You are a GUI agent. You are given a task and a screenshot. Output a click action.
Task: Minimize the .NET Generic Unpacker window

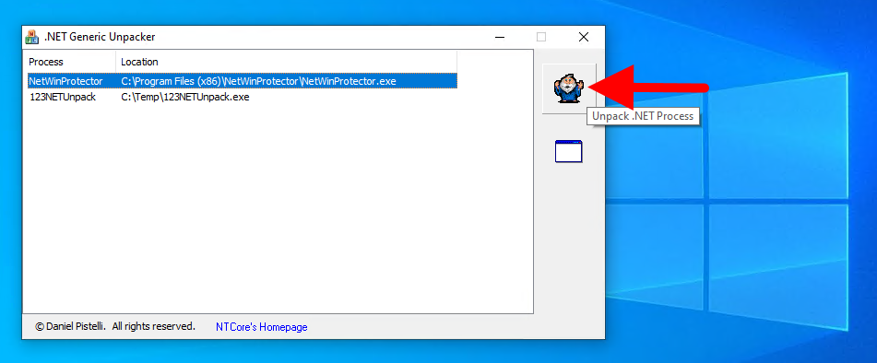[x=500, y=38]
